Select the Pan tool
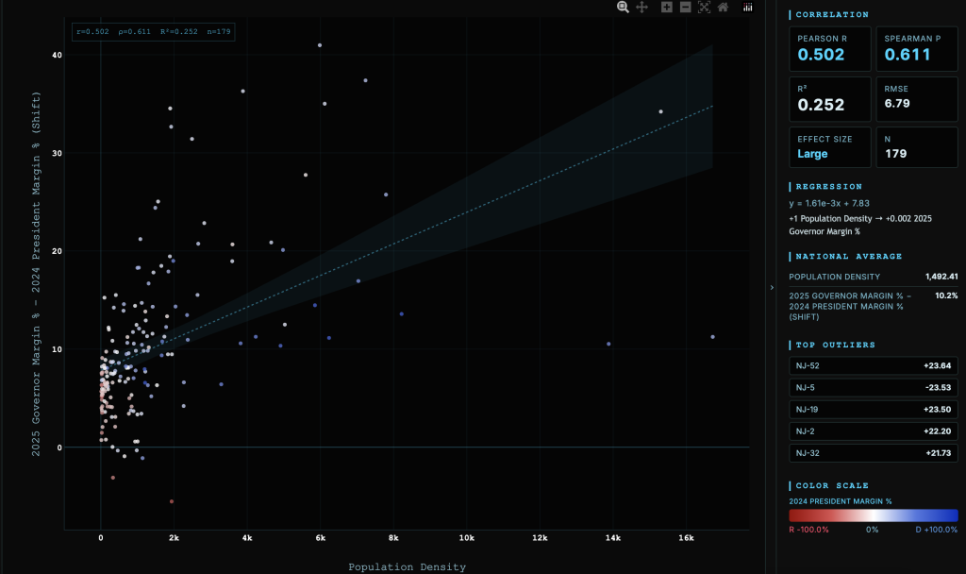Viewport: 966px width, 574px height. (x=641, y=7)
